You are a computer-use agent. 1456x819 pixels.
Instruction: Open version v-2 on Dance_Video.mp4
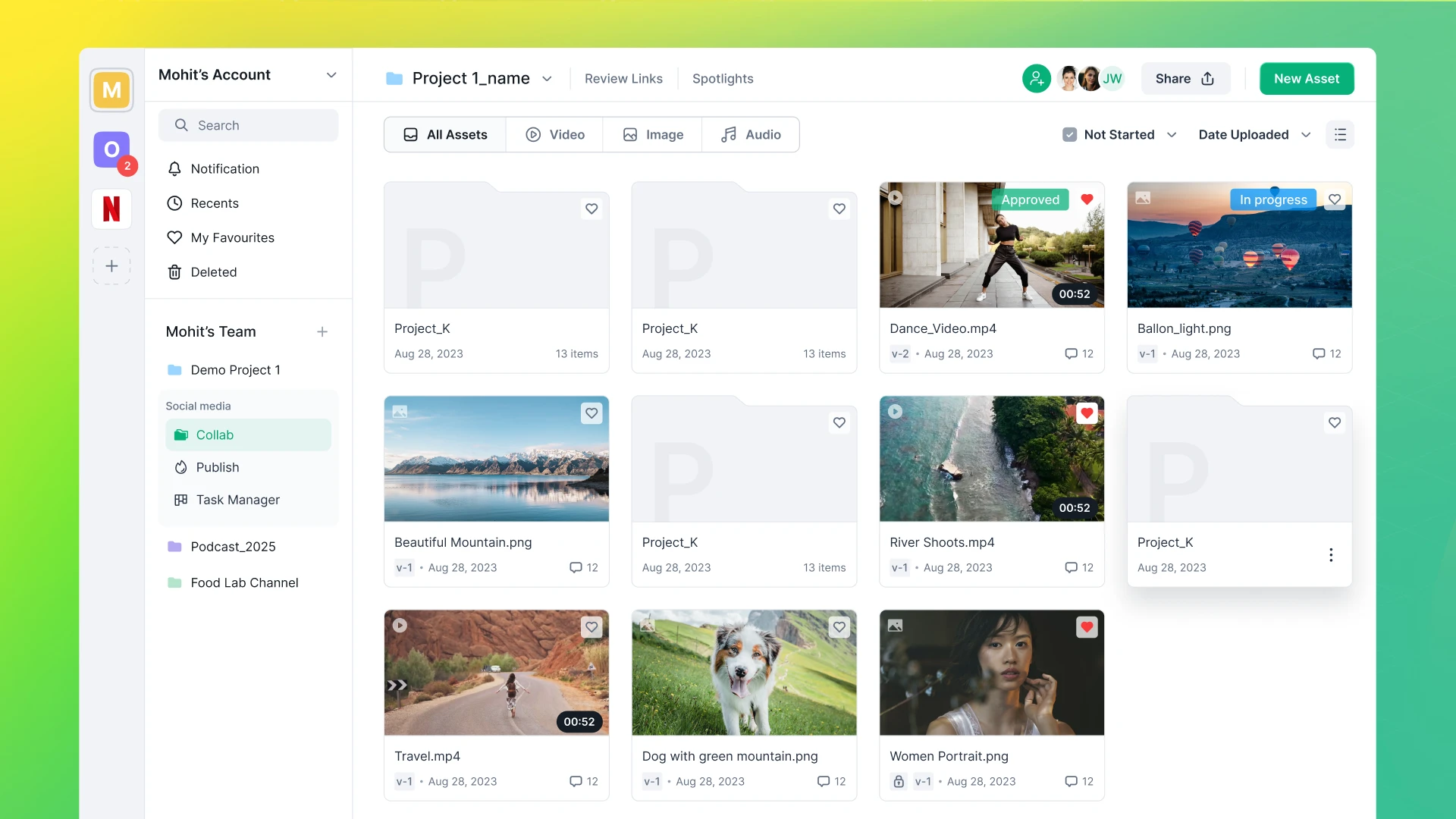[899, 354]
